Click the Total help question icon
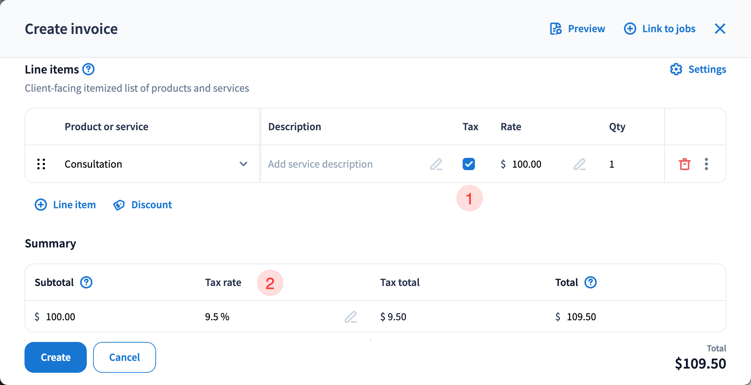This screenshot has height=385, width=751. pyautogui.click(x=590, y=282)
